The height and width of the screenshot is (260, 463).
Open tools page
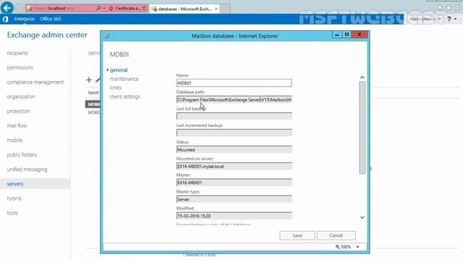click(x=12, y=213)
